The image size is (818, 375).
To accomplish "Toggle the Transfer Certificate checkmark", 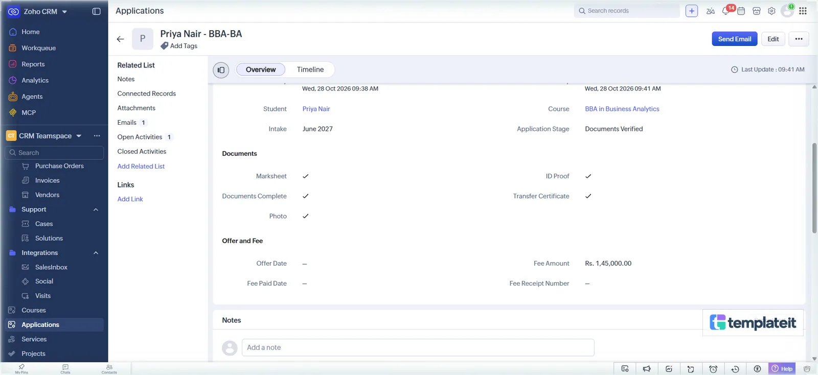I will click(588, 196).
